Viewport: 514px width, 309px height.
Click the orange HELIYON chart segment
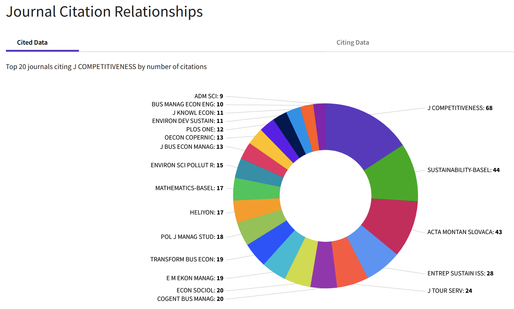(257, 210)
